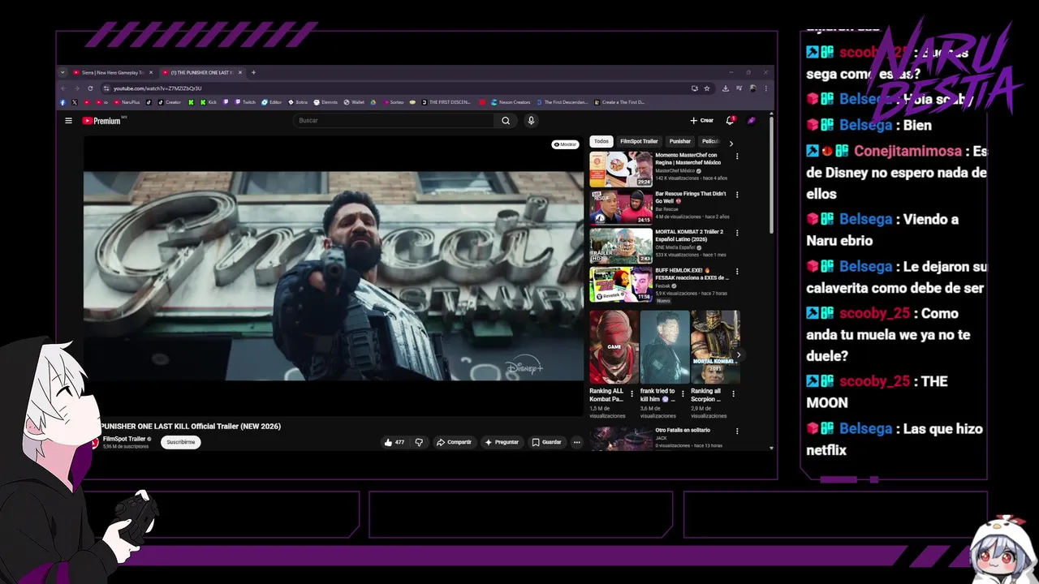1039x584 pixels.
Task: Reload the page with refresh icon
Action: coord(90,88)
